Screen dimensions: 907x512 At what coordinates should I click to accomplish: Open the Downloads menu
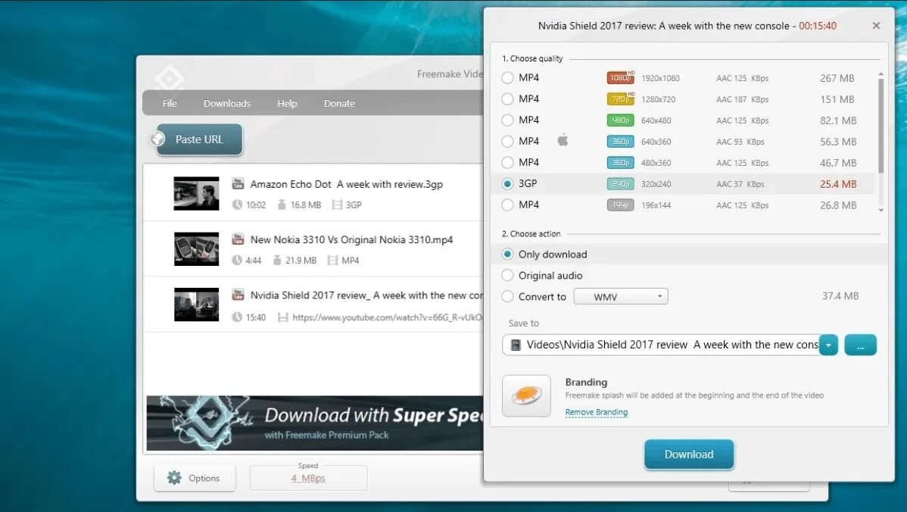pyautogui.click(x=227, y=103)
